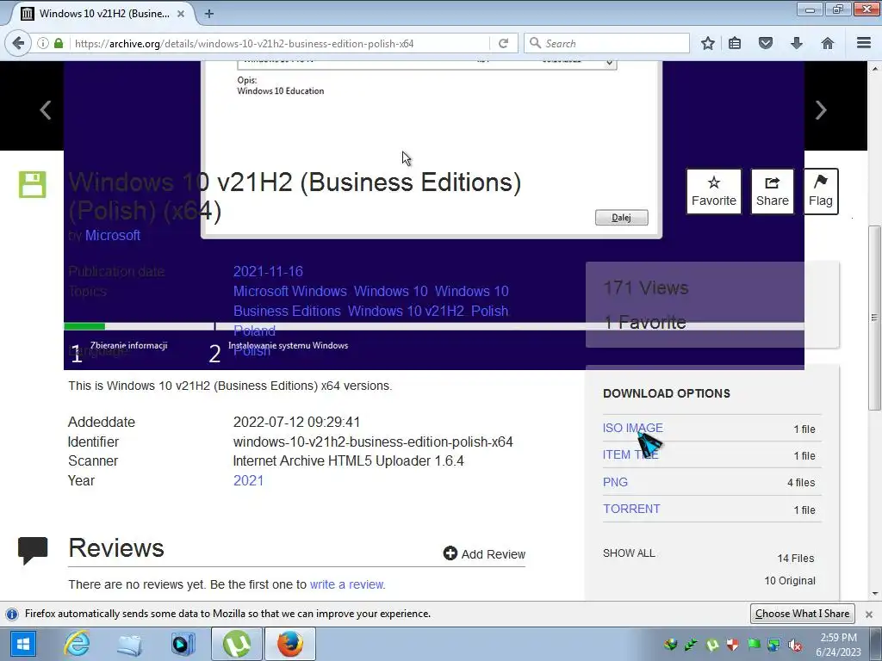Open the taskbar clock showing 2:59 PM
Screen dimensions: 882x661
click(838, 645)
